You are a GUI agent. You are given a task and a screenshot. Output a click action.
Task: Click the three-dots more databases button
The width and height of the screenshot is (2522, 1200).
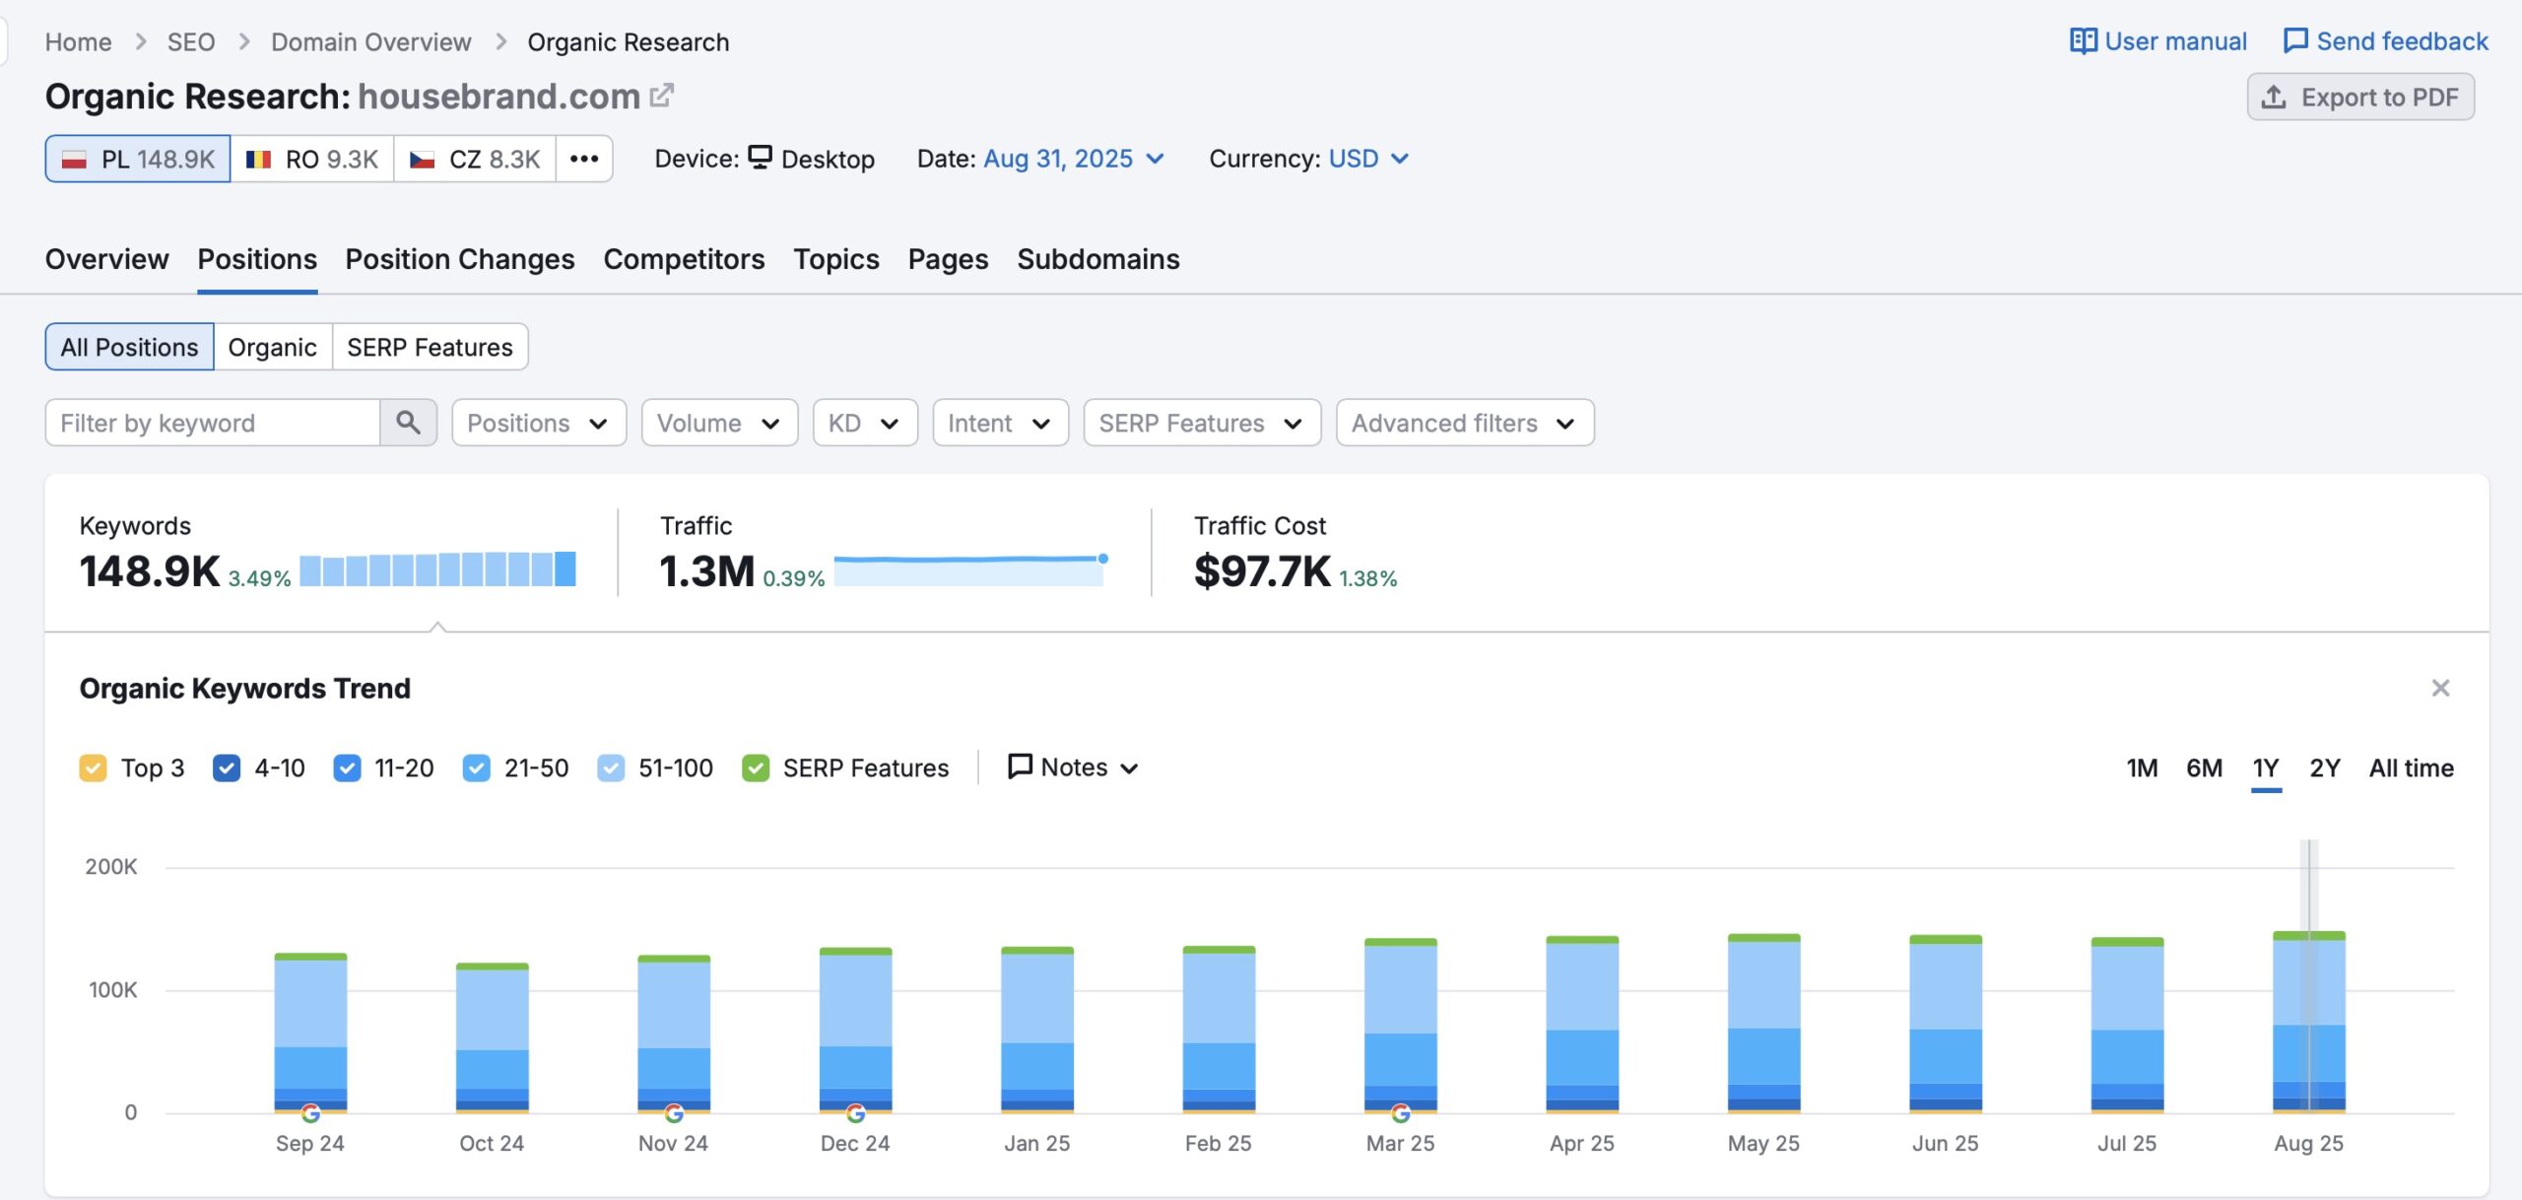click(x=584, y=159)
